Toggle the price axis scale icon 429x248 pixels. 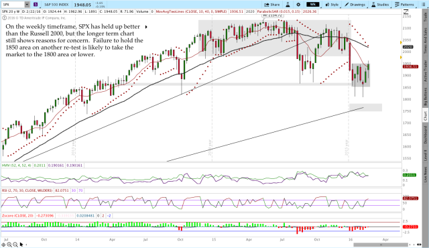click(407, 12)
